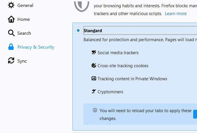
Task: Open the Learn more link
Action: [x=176, y=14]
